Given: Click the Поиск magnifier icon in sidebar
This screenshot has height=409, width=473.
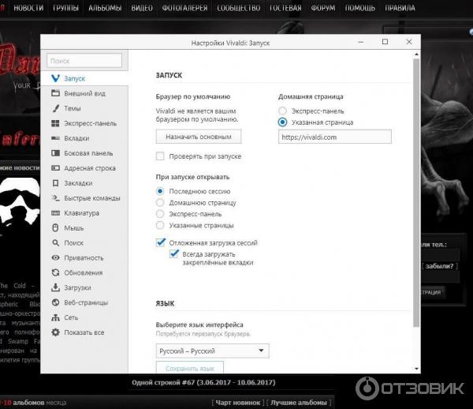Looking at the screenshot, I should tap(55, 243).
